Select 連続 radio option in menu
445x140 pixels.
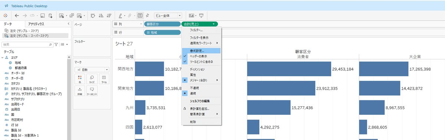[x=201, y=93]
